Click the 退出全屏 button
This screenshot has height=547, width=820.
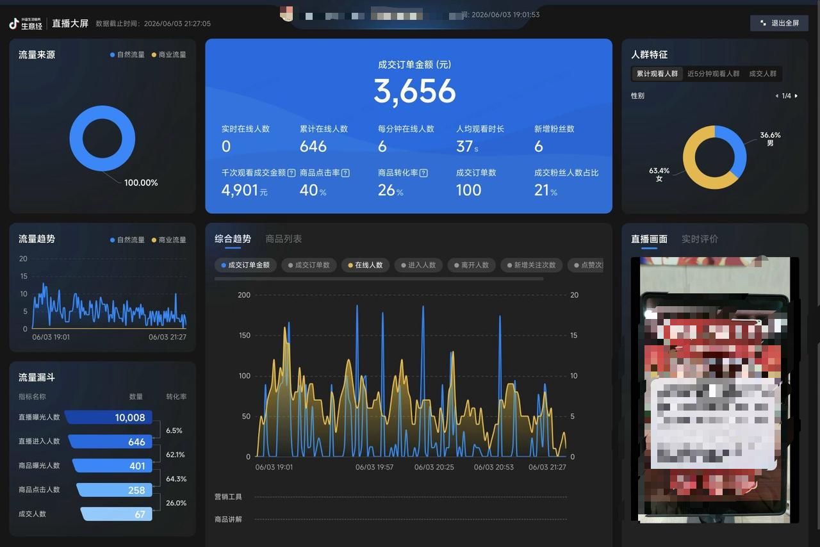[779, 23]
